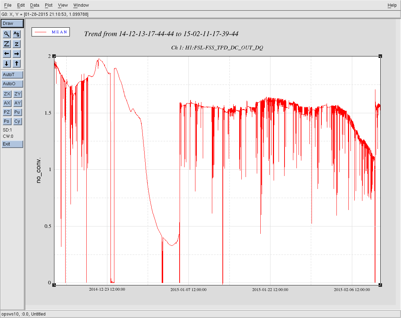Open the Data menu

[x=34, y=5]
